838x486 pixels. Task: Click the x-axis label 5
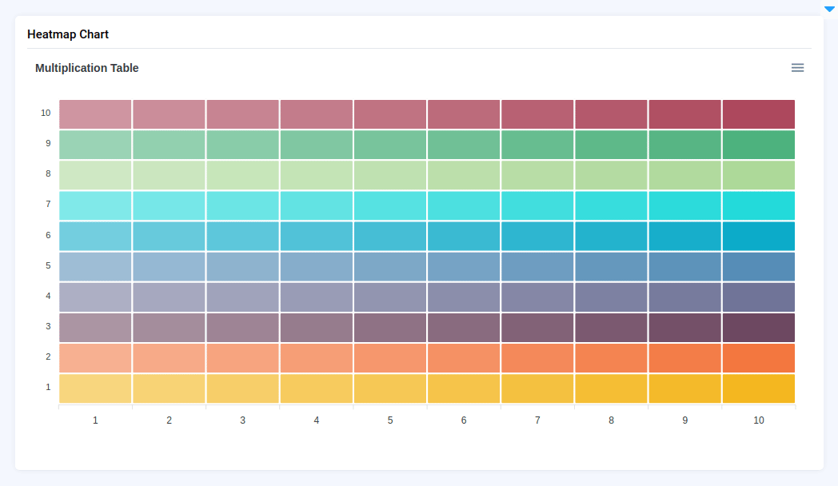click(390, 420)
